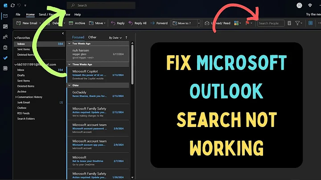Screen dimensions: 321x180
Task: Click the blue grid add-ins icon
Action: pyautogui.click(x=311, y=23)
